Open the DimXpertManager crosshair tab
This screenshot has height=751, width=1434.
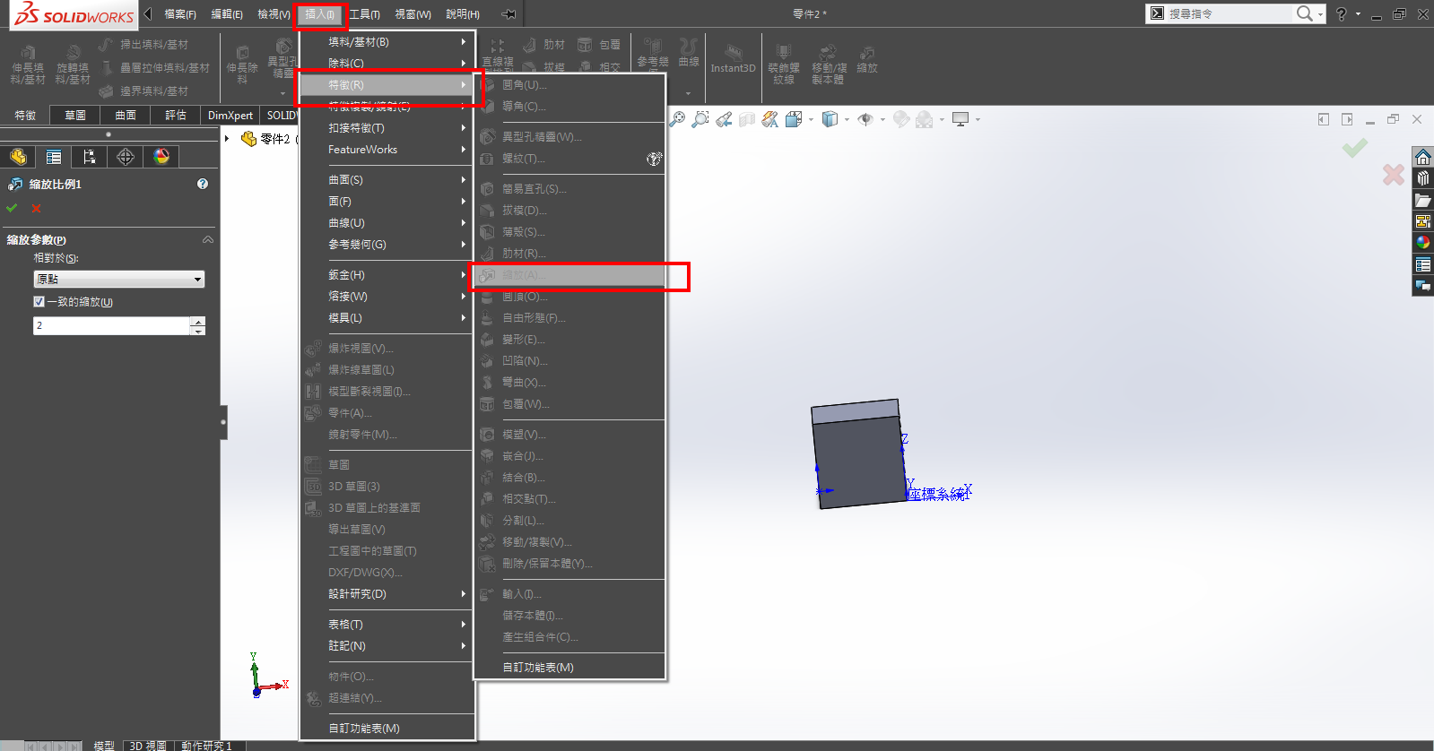126,157
